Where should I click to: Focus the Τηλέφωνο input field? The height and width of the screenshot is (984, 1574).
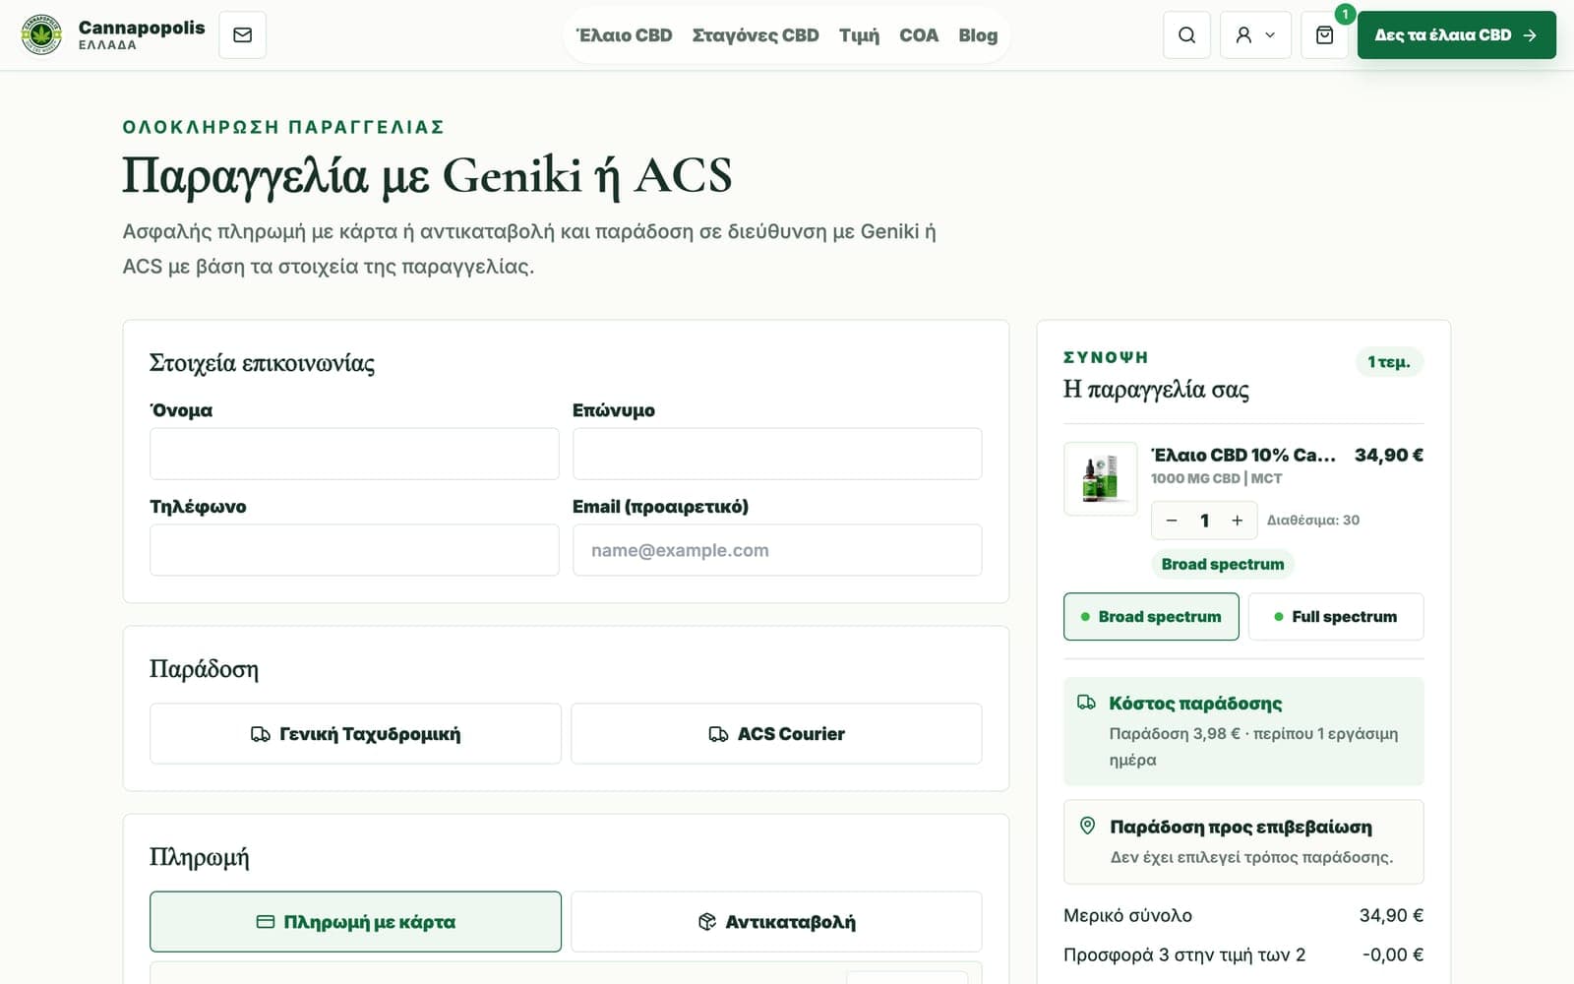pos(354,550)
